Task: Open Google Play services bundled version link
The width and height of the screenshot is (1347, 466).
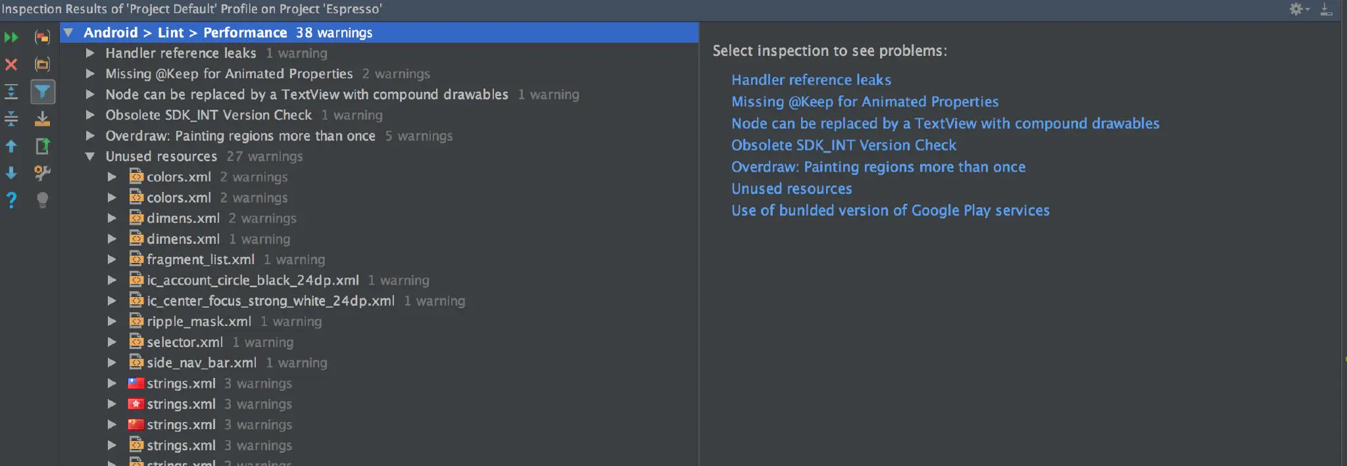Action: (890, 210)
